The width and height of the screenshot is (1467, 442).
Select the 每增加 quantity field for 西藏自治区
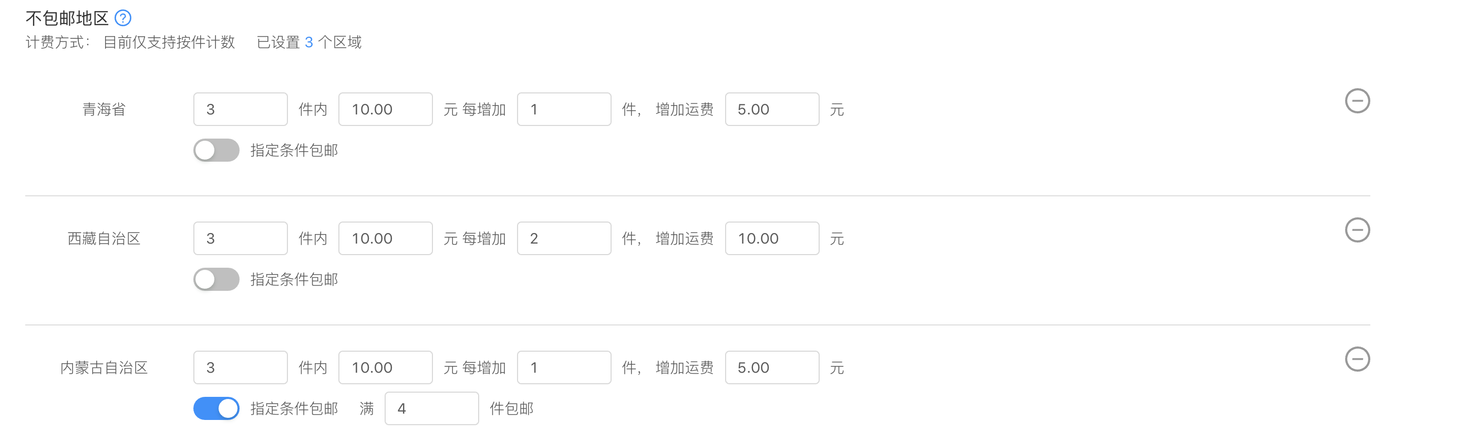pos(564,238)
